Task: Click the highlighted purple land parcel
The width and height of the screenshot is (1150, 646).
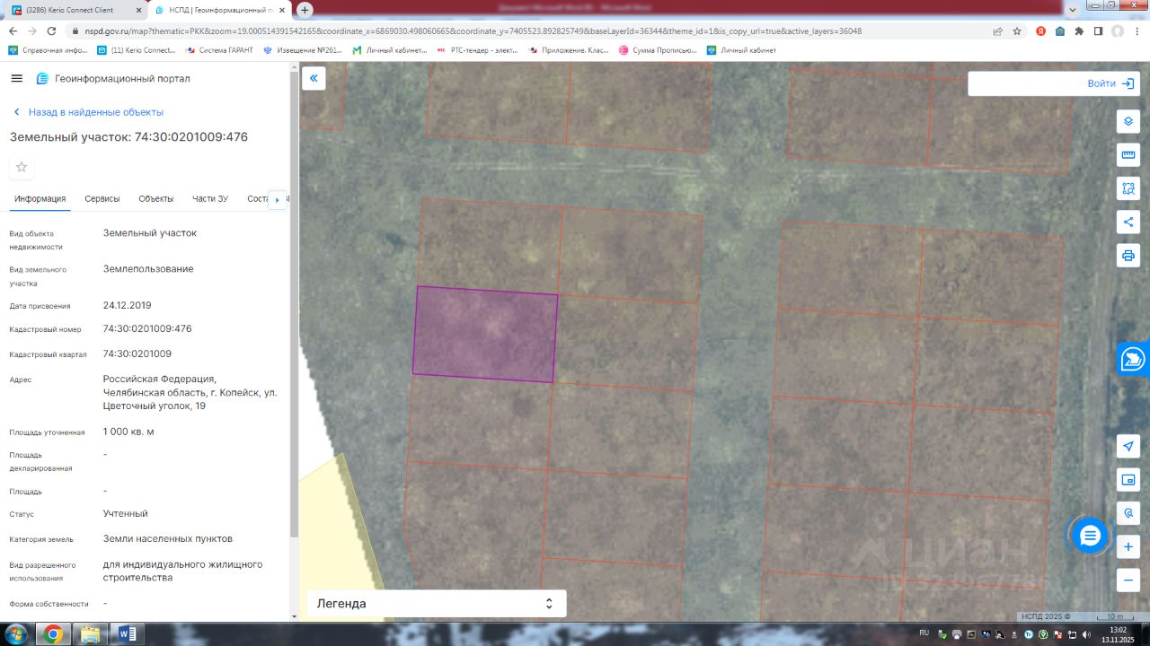Action: (x=485, y=334)
